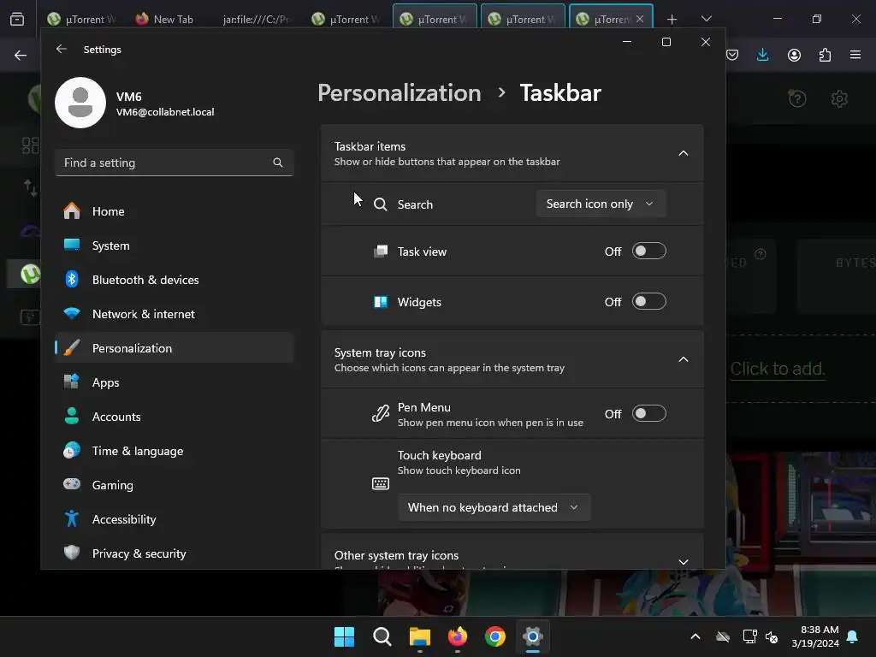Open When no keyboard attached dropdown
This screenshot has width=876, height=657.
(494, 507)
